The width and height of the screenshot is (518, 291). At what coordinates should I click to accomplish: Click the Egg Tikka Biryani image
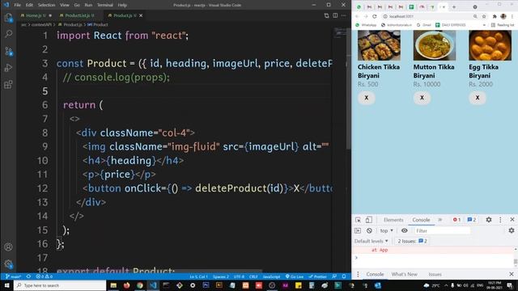tap(490, 45)
